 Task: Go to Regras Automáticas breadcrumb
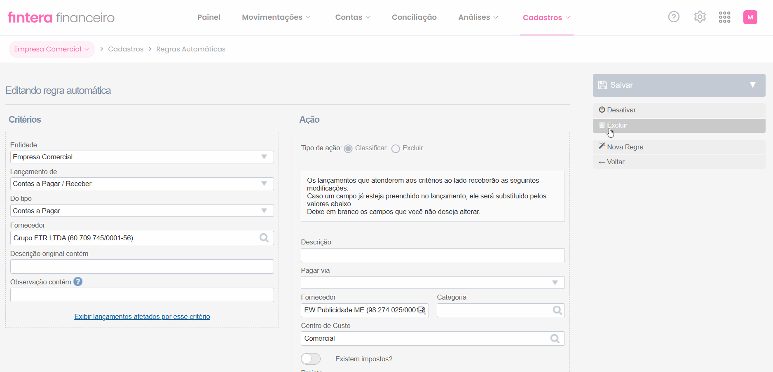coord(191,49)
